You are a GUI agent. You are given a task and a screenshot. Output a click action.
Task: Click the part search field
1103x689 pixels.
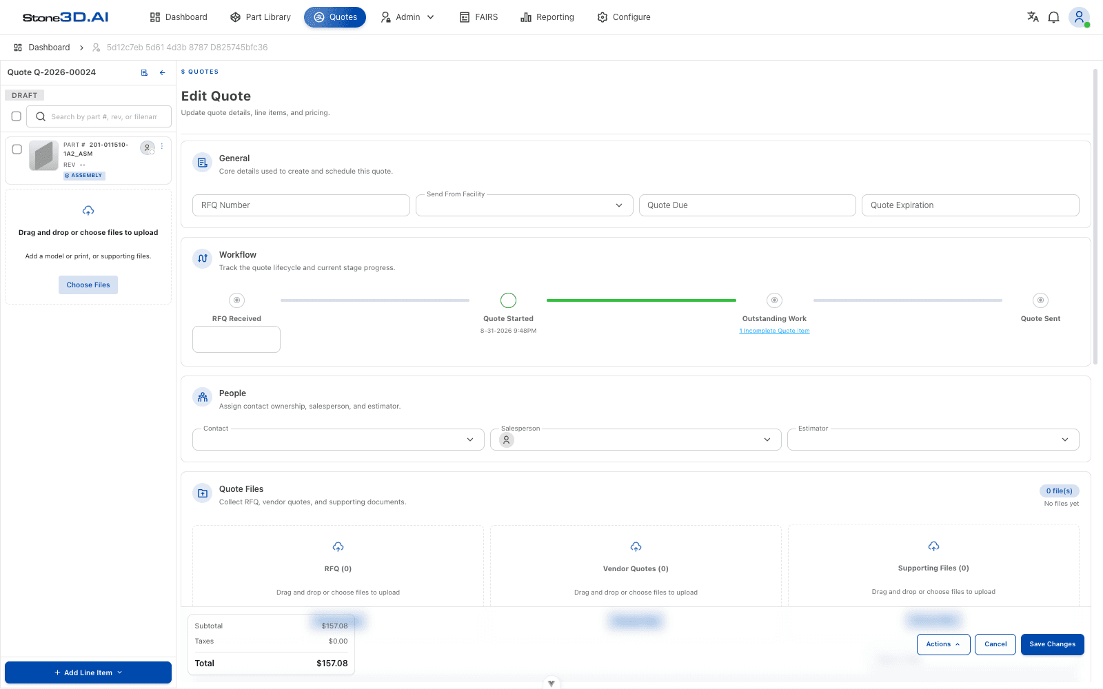(99, 116)
